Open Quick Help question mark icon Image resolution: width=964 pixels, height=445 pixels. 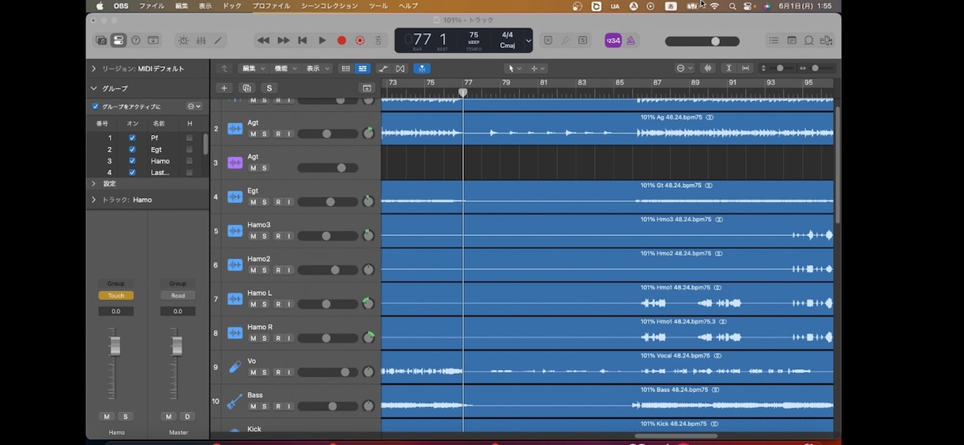136,40
